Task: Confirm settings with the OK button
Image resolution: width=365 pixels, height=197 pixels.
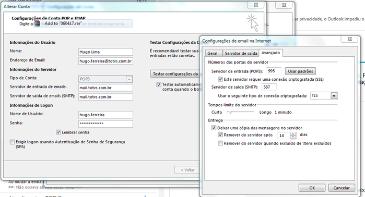Action: pos(312,188)
